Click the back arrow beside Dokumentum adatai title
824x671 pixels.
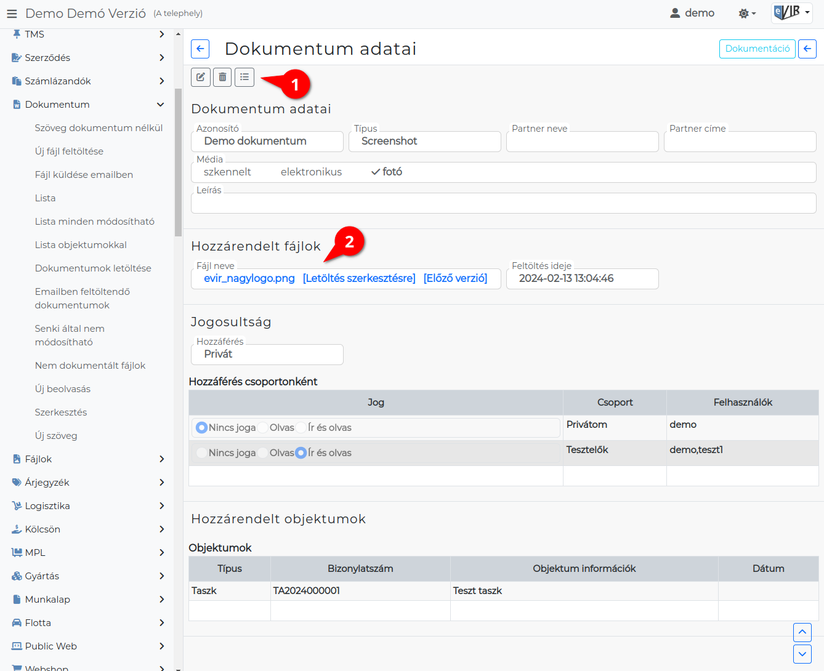point(200,49)
